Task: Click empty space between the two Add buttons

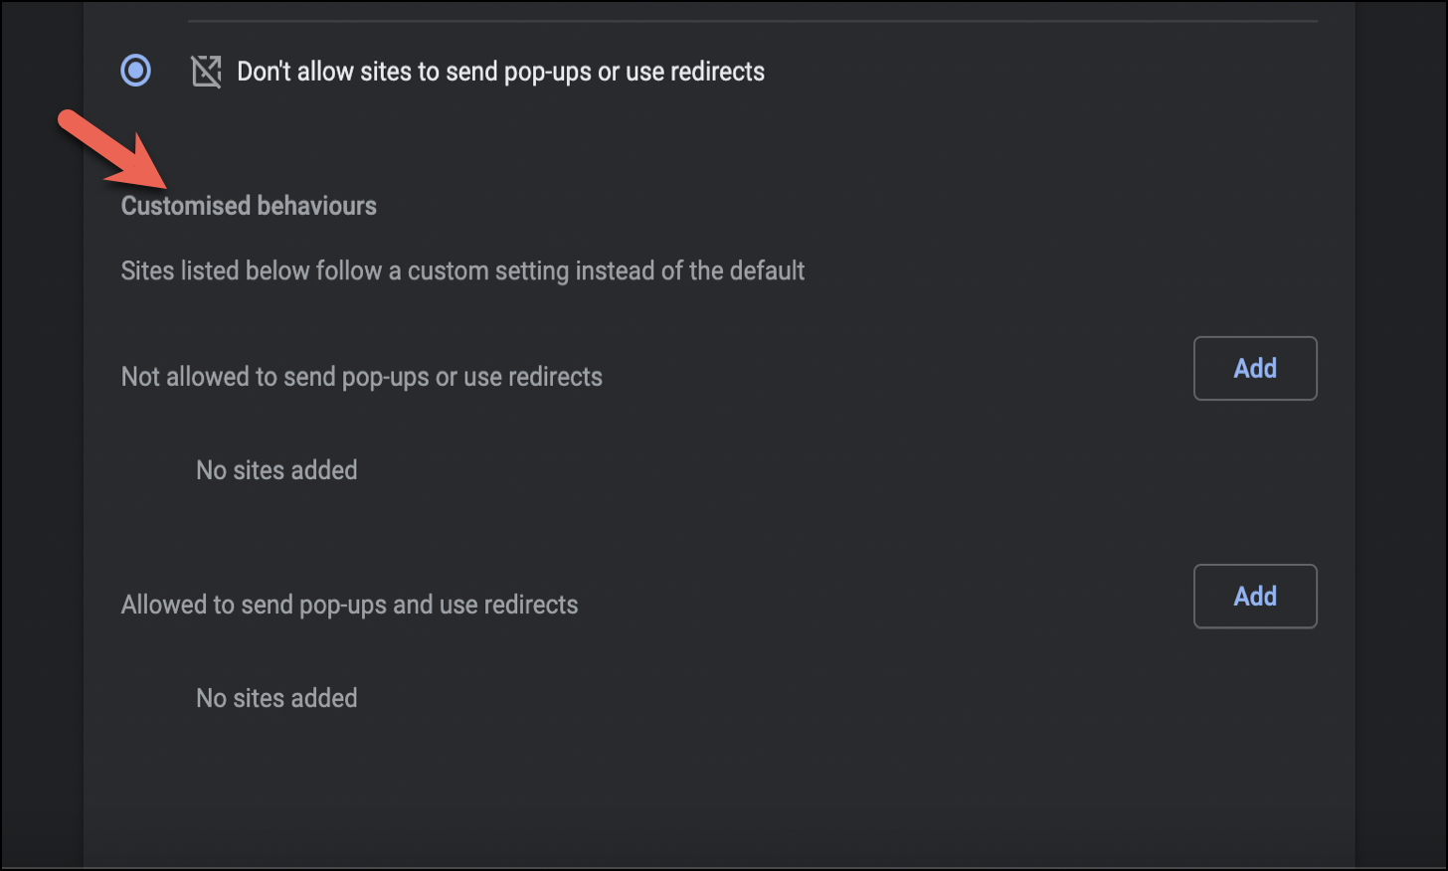Action: coord(1254,482)
